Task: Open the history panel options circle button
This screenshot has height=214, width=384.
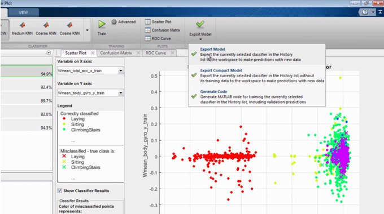Action: coord(49,52)
